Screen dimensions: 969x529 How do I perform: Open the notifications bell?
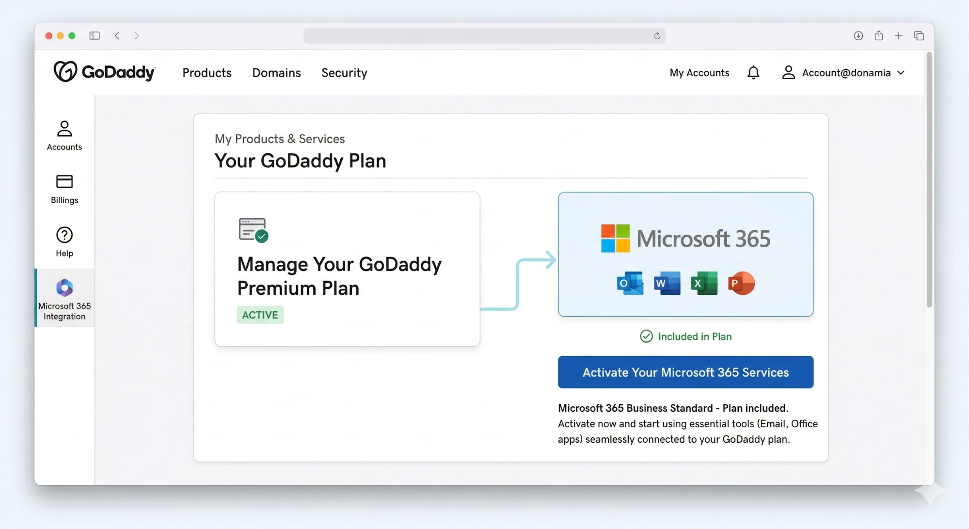(753, 73)
